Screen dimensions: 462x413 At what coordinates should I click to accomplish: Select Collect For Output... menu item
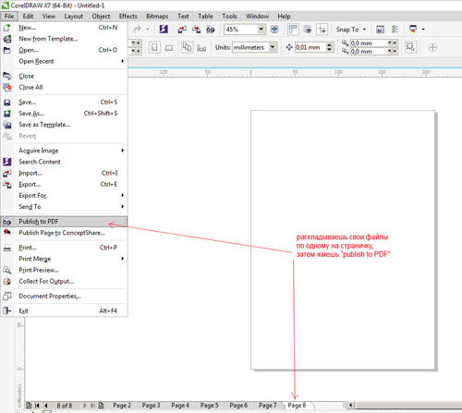click(x=64, y=281)
